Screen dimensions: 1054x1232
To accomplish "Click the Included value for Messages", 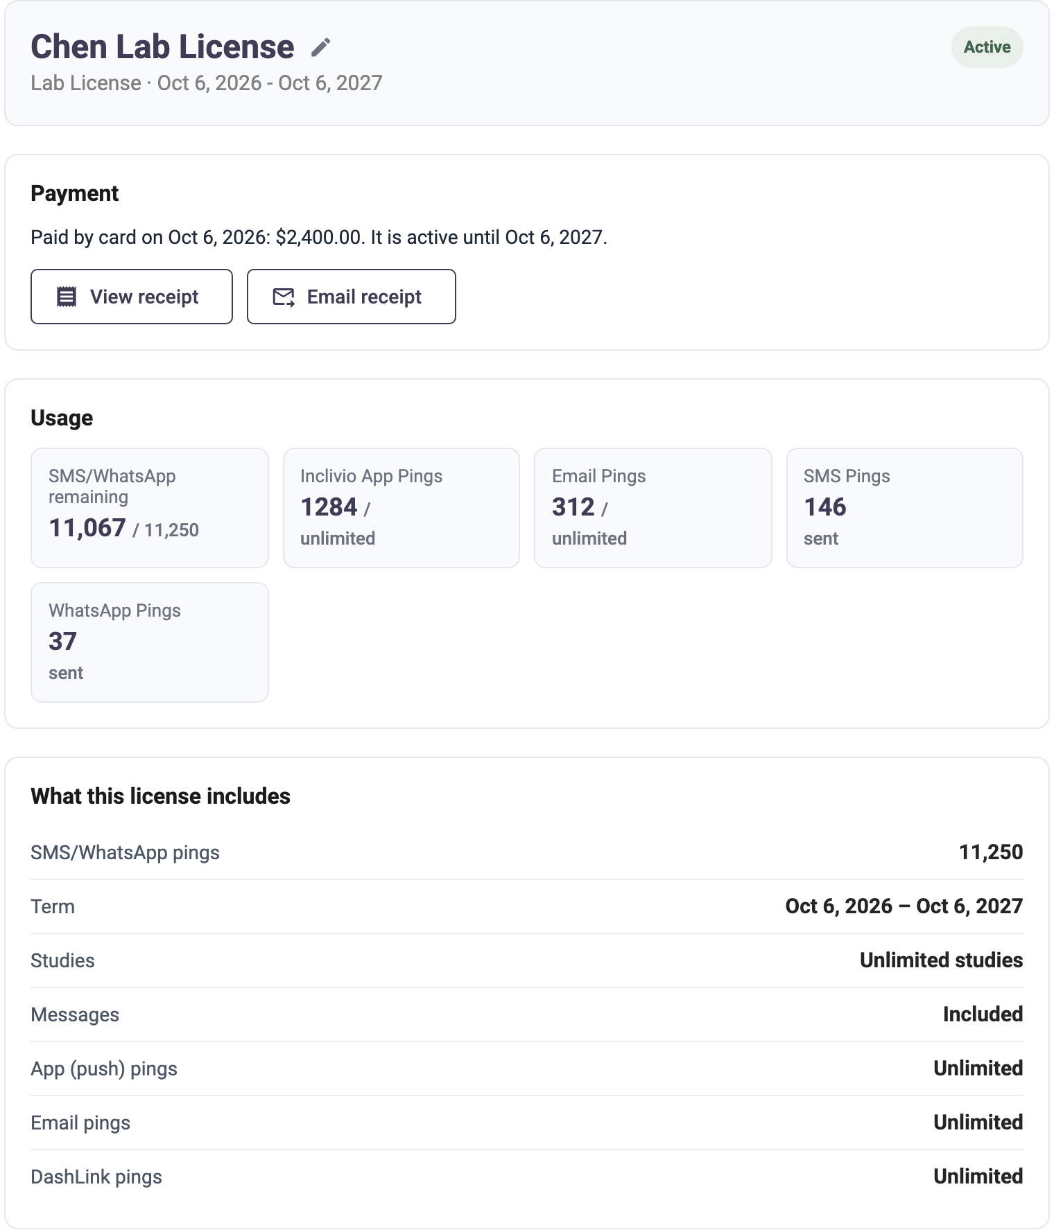I will [983, 1014].
